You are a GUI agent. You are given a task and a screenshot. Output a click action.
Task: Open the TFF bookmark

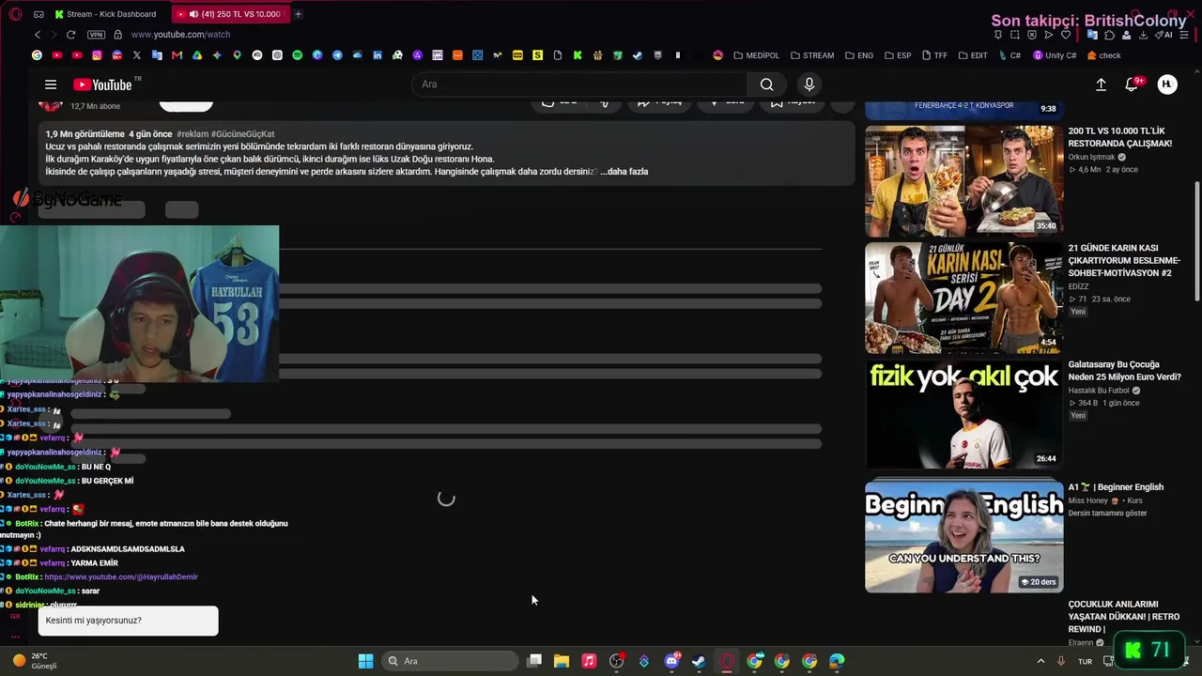[934, 55]
